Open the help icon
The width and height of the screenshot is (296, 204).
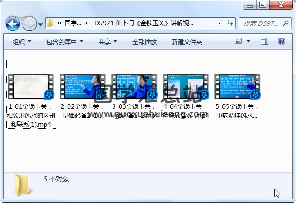281,42
